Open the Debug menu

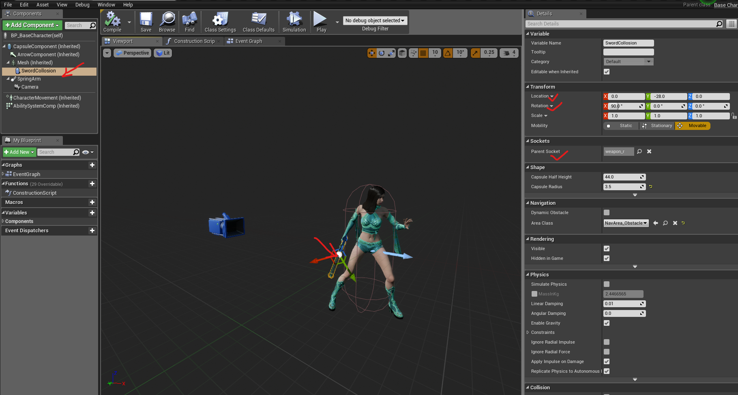(82, 4)
